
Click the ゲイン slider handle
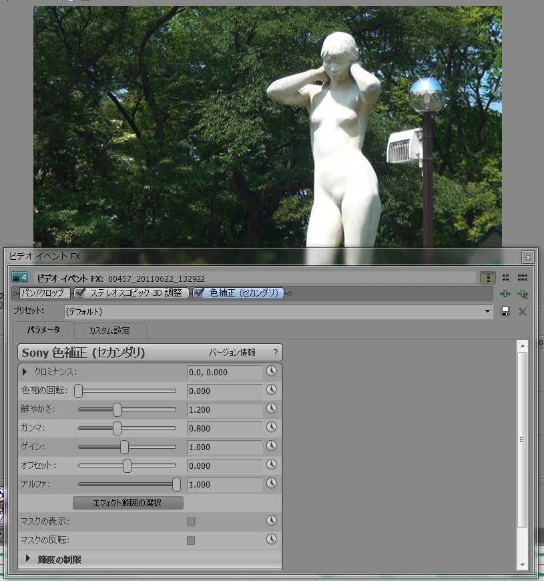[x=125, y=447]
